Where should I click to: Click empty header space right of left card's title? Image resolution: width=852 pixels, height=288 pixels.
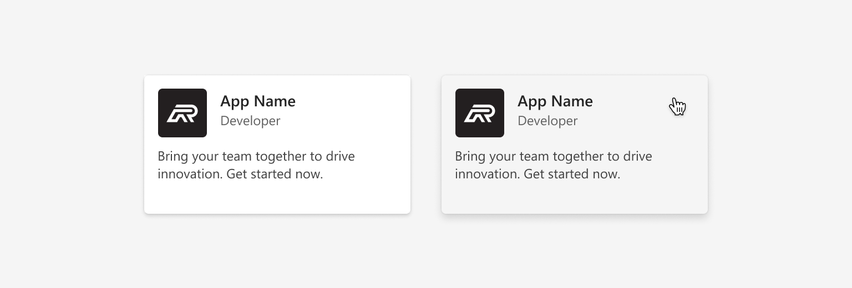pos(351,111)
